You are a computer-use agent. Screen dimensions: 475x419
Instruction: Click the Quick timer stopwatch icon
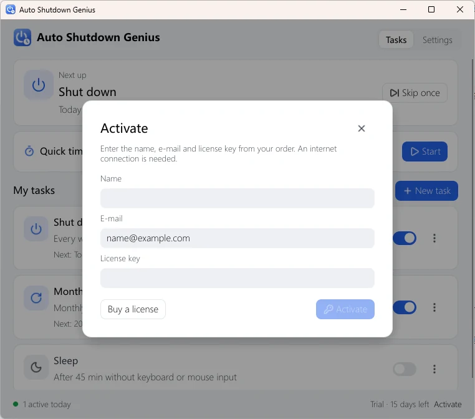pyautogui.click(x=29, y=151)
